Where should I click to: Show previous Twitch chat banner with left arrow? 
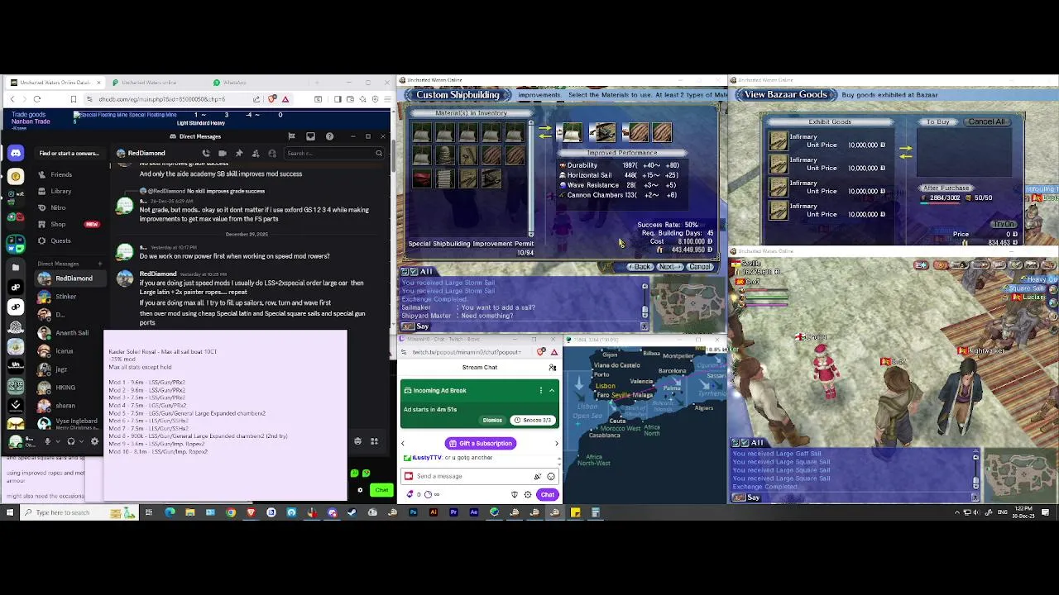tap(403, 444)
